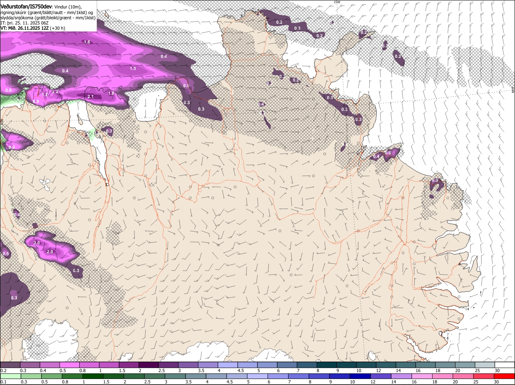Select the 1.3 precipitation value on the map
Screen dimensions: 515x385
tap(133, 68)
